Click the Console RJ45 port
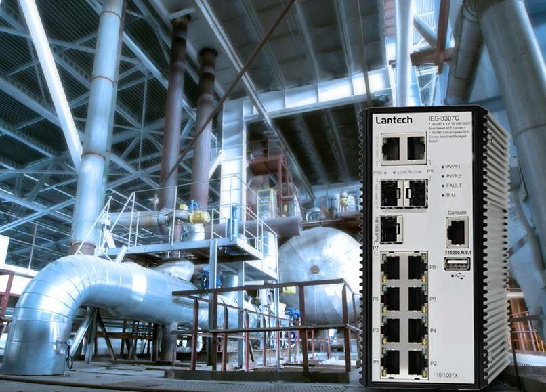546x392 pixels. coord(457,232)
